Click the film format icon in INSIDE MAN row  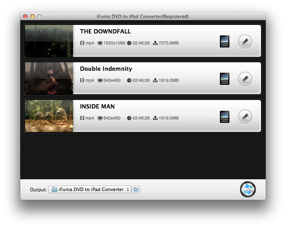(x=82, y=118)
